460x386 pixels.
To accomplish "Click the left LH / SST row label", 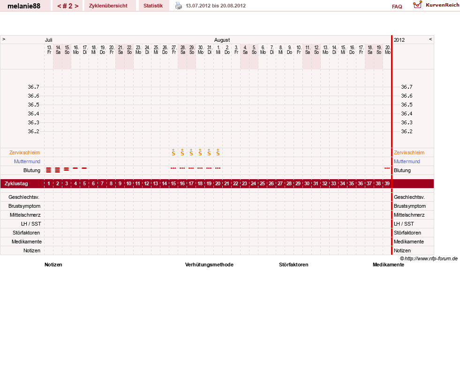I will click(x=31, y=224).
